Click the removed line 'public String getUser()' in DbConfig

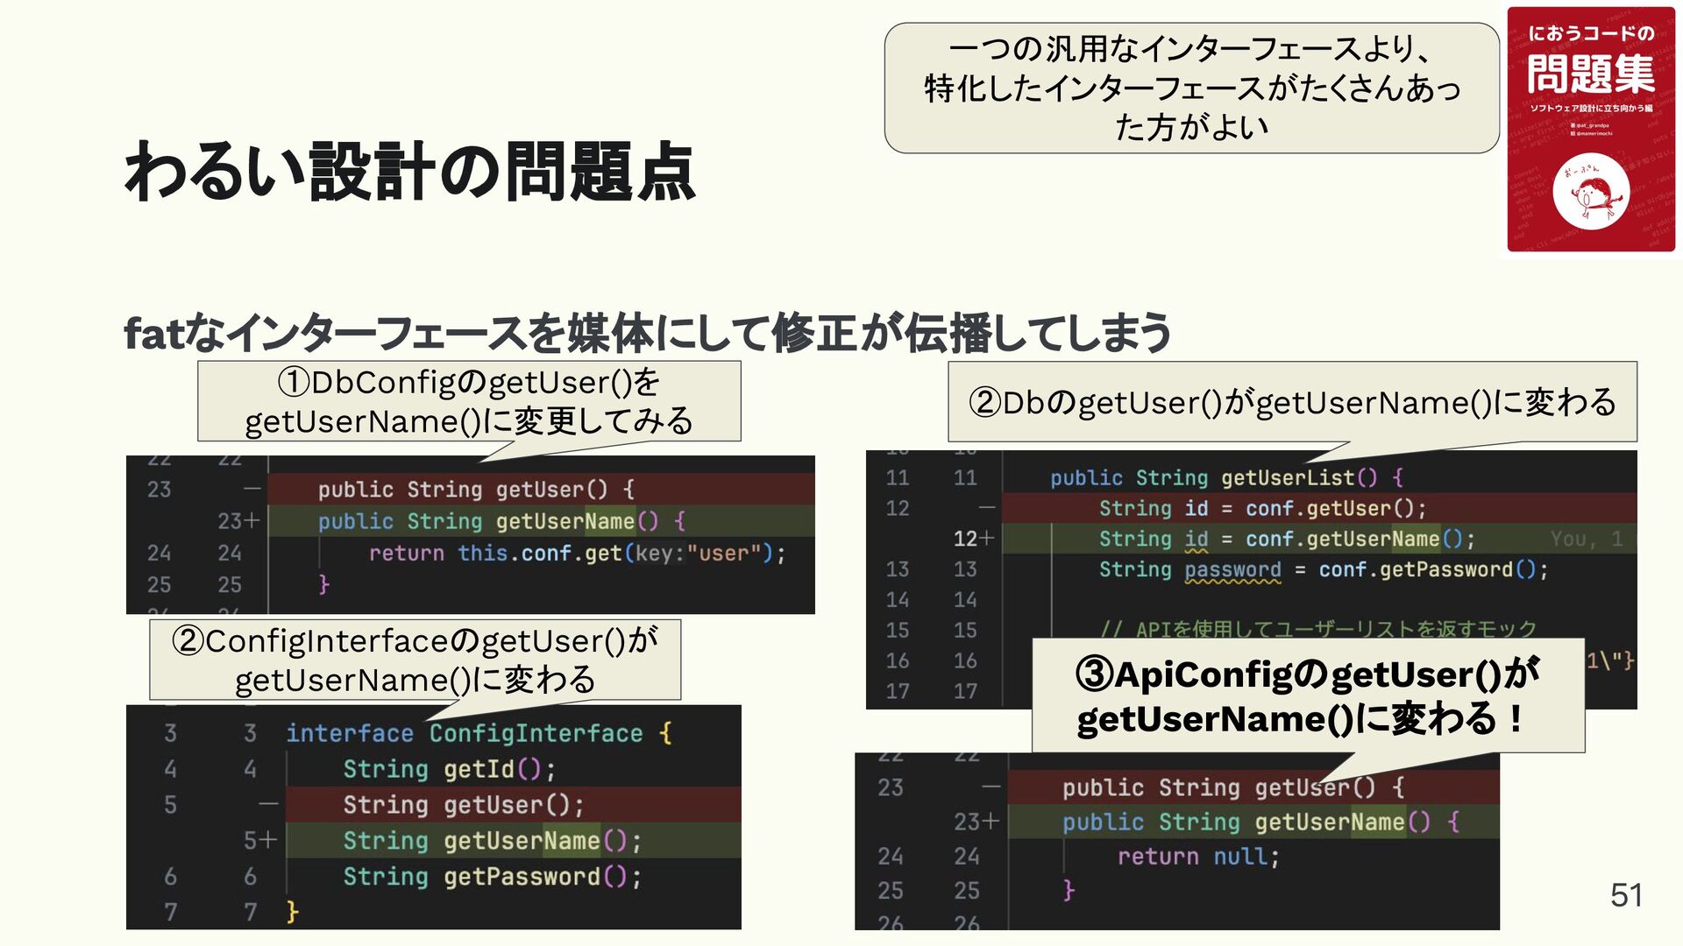[x=475, y=489]
